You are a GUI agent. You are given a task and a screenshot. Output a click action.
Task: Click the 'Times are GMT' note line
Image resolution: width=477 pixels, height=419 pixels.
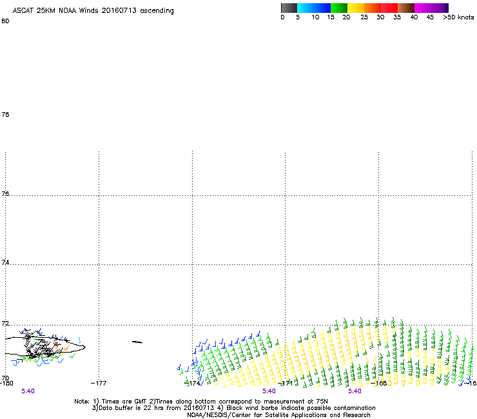201,402
